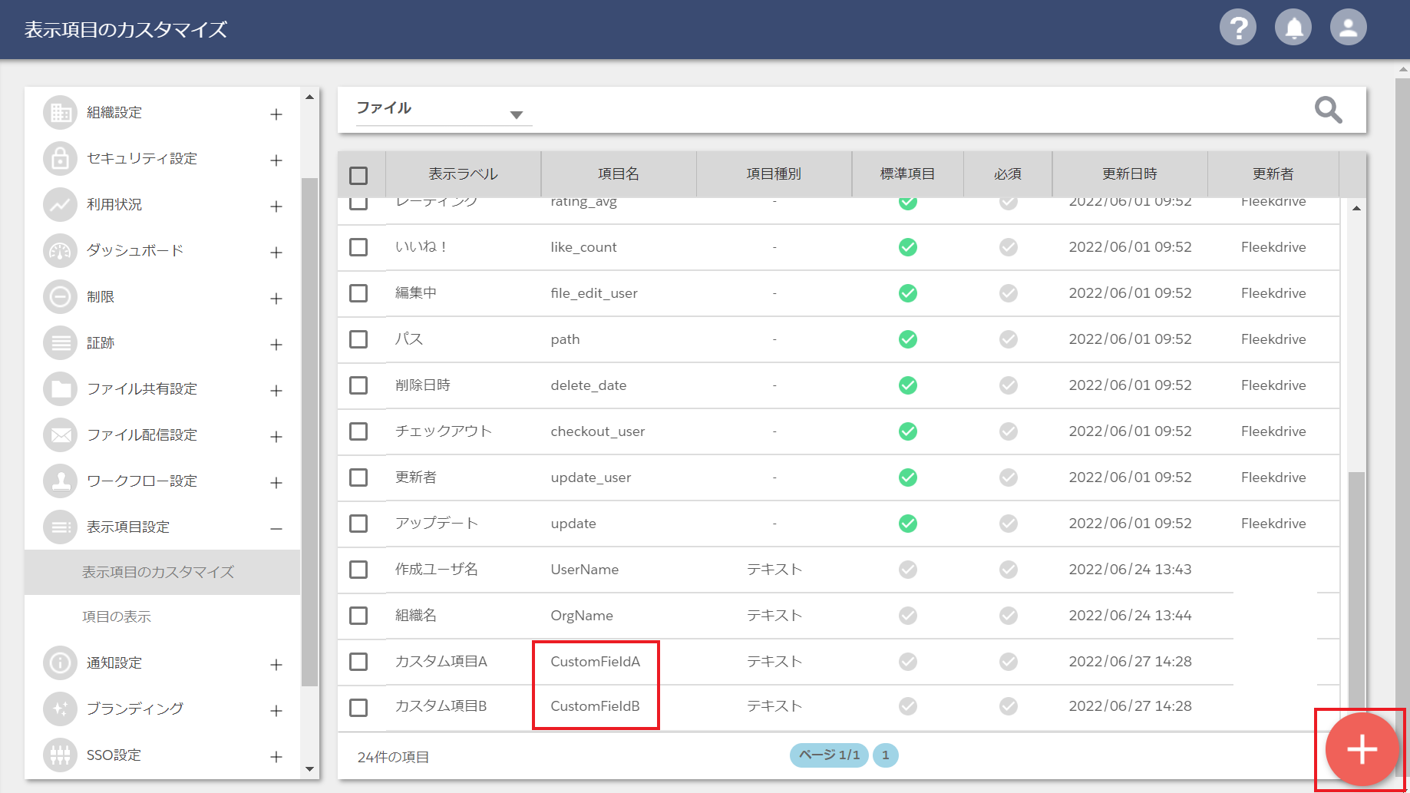The image size is (1410, 793).
Task: Open the notifications bell icon
Action: 1293,28
